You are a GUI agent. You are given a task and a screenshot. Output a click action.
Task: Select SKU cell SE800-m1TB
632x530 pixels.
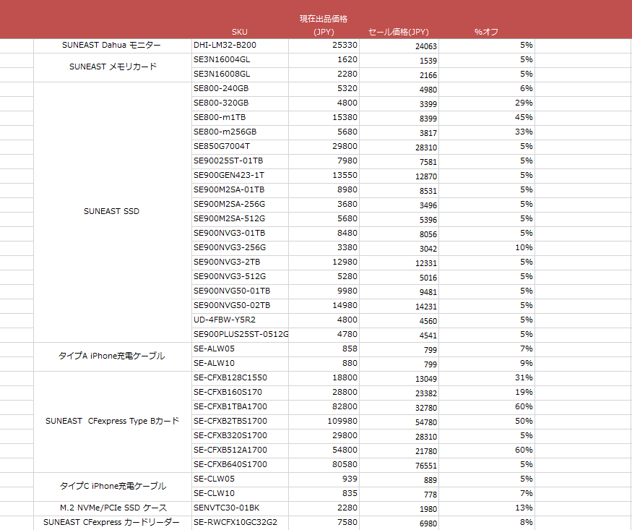click(241, 118)
